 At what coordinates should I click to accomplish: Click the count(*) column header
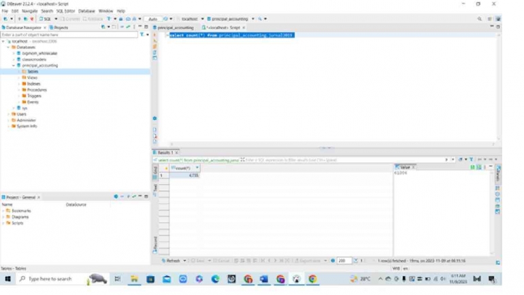[x=182, y=168]
